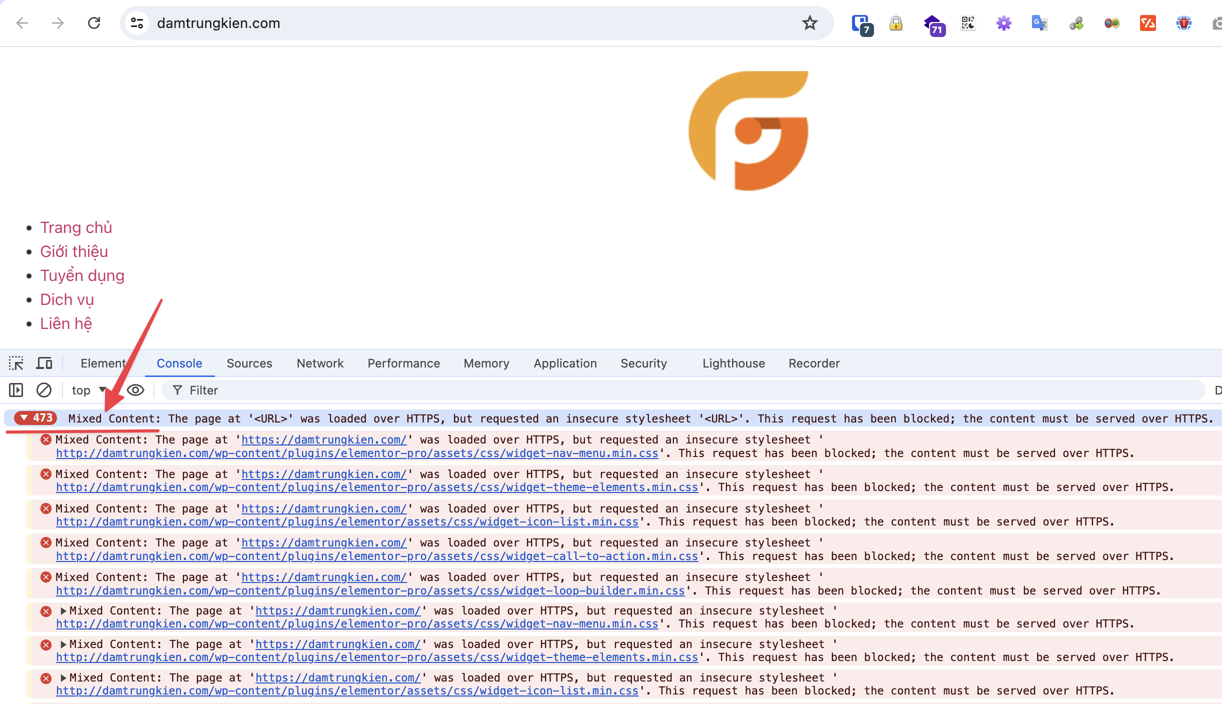This screenshot has width=1222, height=704.
Task: Open the Network tab
Action: click(320, 363)
